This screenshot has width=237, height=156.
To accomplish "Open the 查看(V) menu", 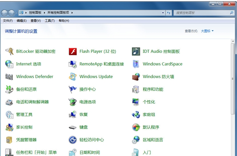I will [x=36, y=21].
